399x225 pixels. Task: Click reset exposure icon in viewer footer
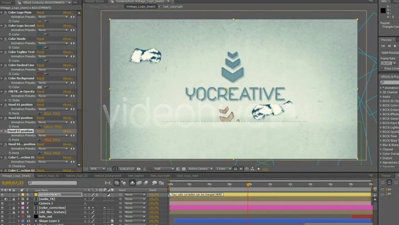click(258, 169)
